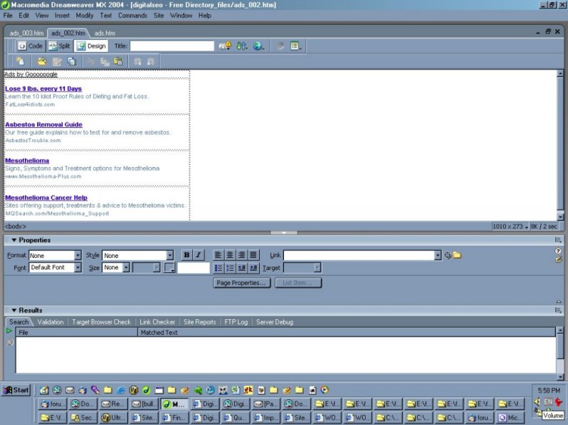
Task: Click the Paste toolbar icon
Action: click(118, 62)
